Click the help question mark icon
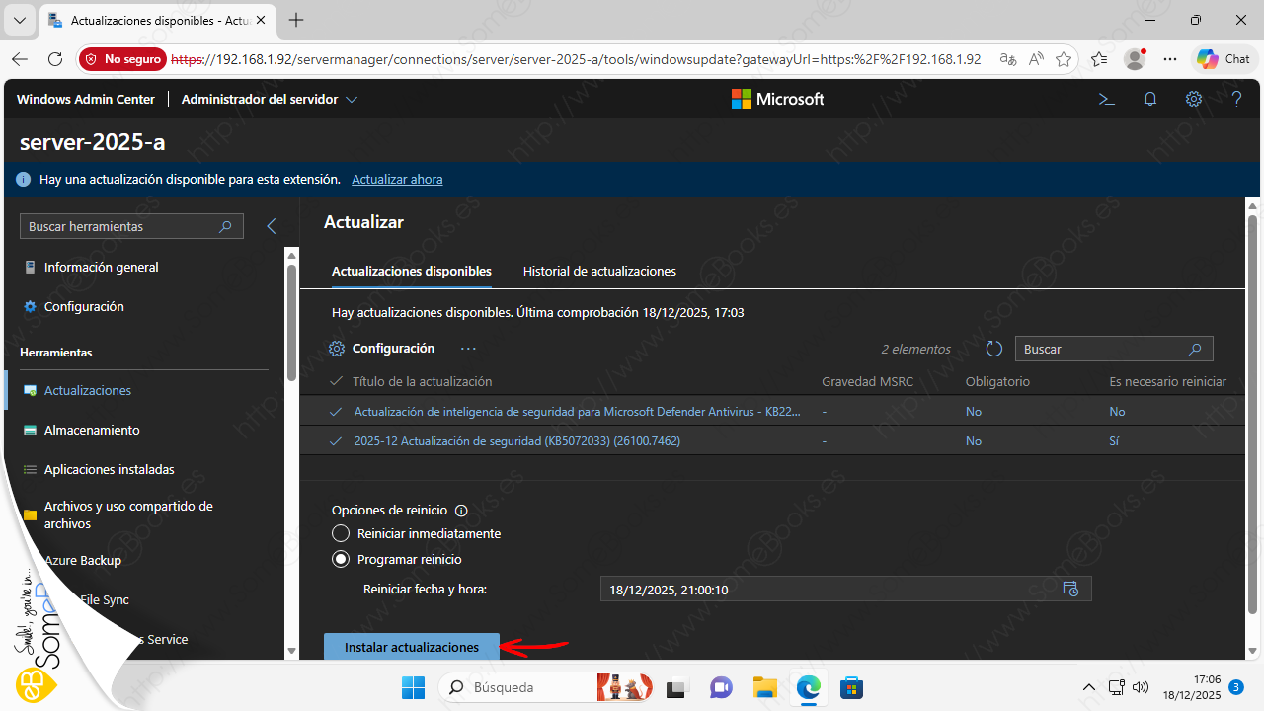This screenshot has width=1264, height=711. pyautogui.click(x=1236, y=99)
